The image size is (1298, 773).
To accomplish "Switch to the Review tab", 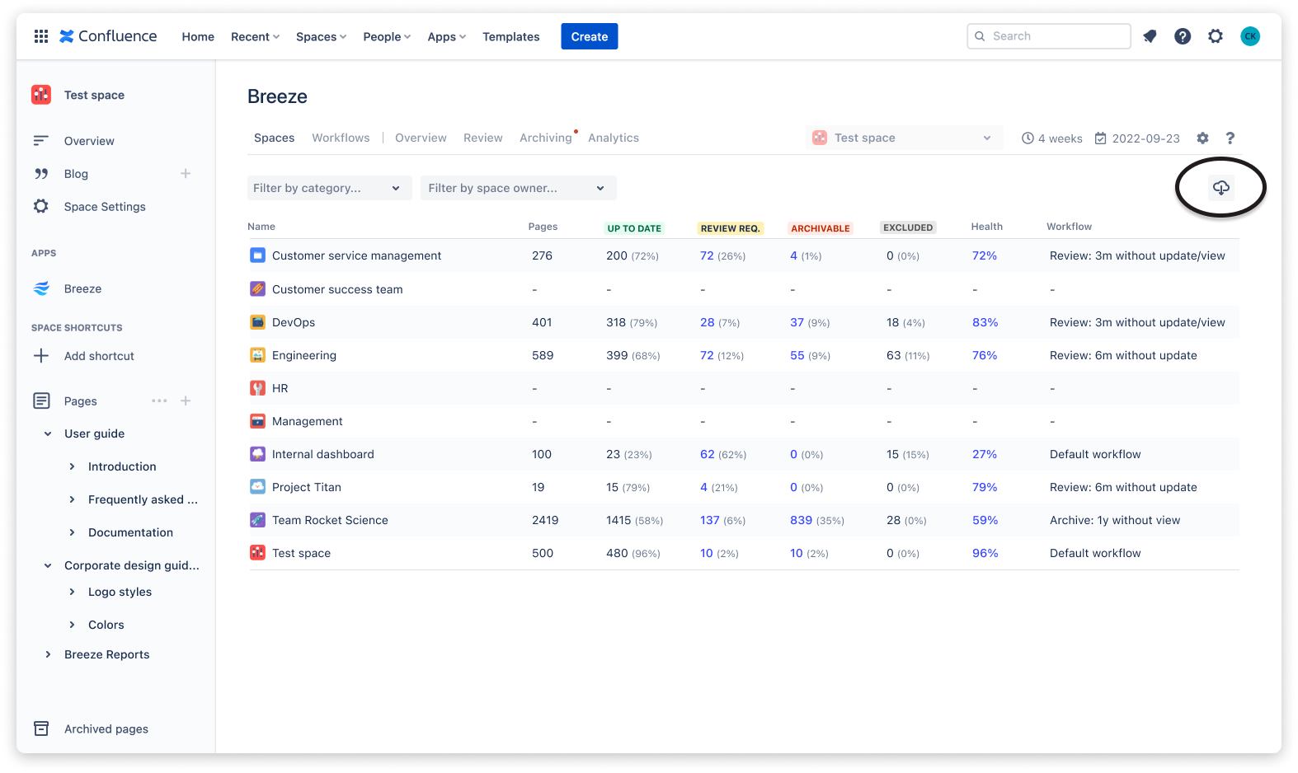I will [483, 138].
